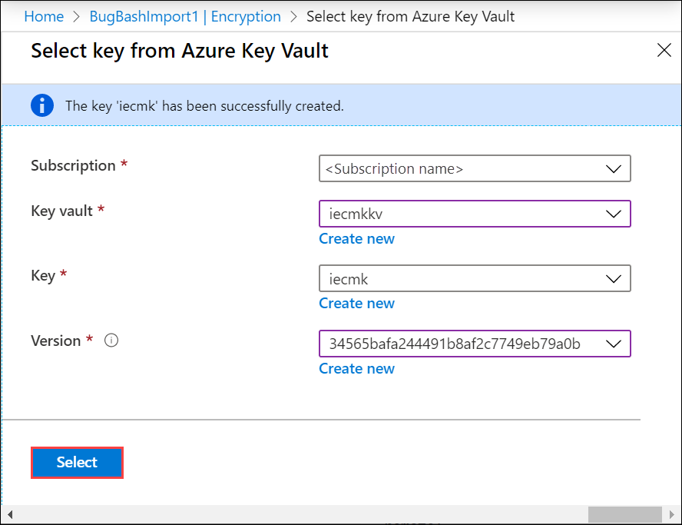This screenshot has width=682, height=525.
Task: Click the Key vault dropdown chevron
Action: click(x=613, y=214)
